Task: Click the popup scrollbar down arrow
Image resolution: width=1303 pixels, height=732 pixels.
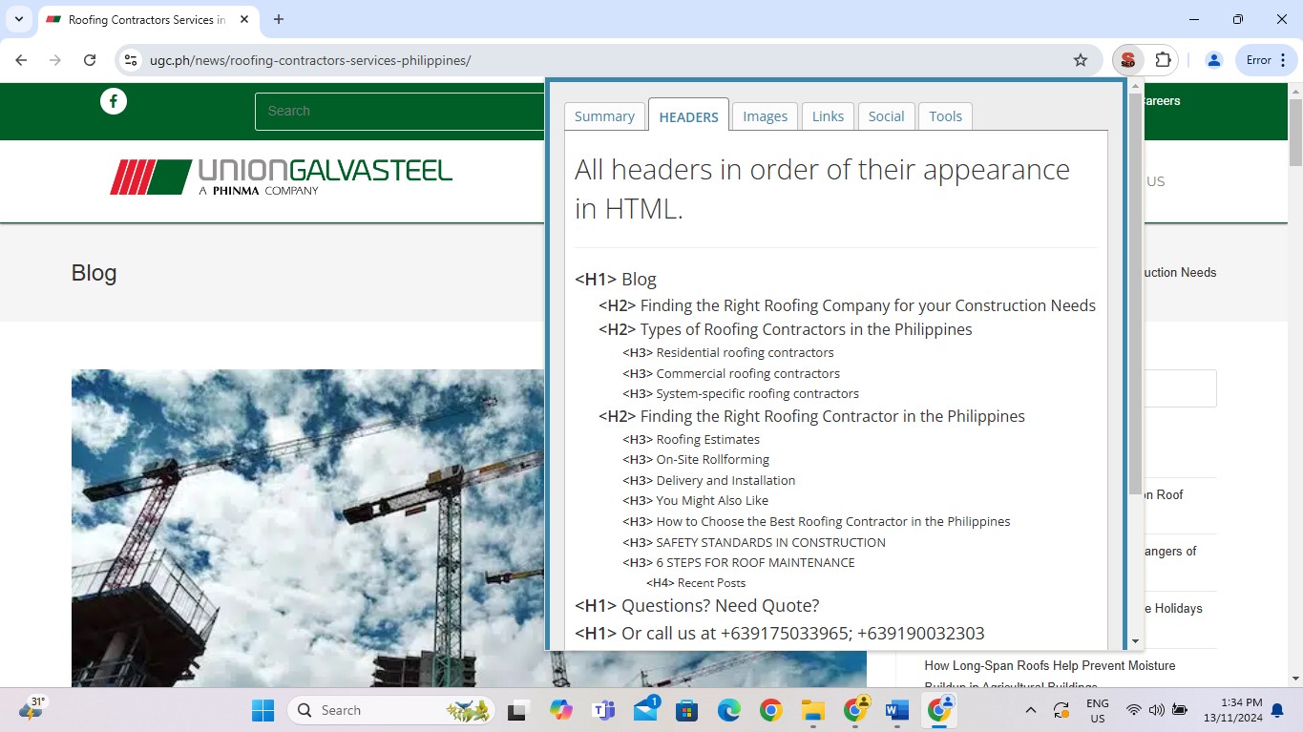Action: (1135, 641)
